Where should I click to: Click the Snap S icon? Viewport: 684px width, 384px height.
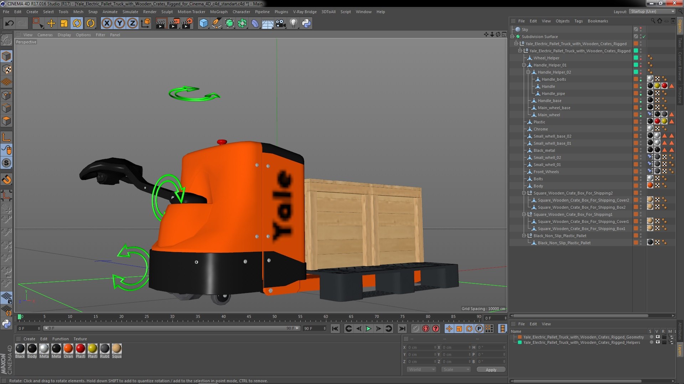(6, 163)
